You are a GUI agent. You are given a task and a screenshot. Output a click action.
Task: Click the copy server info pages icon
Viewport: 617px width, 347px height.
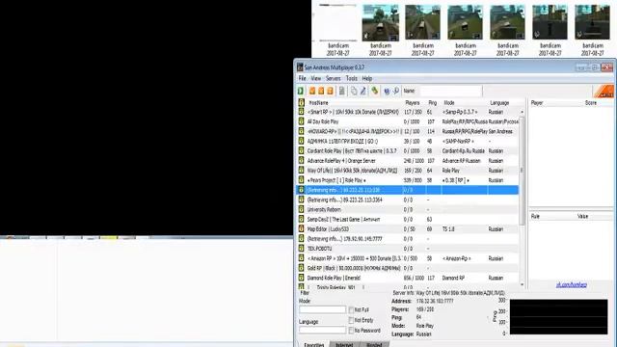pyautogui.click(x=354, y=91)
